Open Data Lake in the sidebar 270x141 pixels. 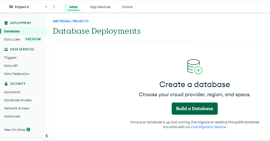click(12, 39)
